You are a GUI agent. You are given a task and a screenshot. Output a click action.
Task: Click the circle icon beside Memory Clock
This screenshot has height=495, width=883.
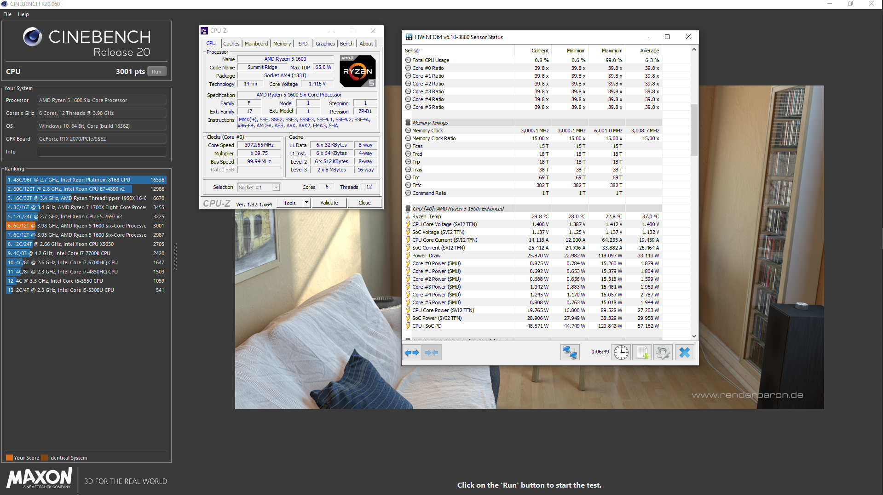[408, 131]
